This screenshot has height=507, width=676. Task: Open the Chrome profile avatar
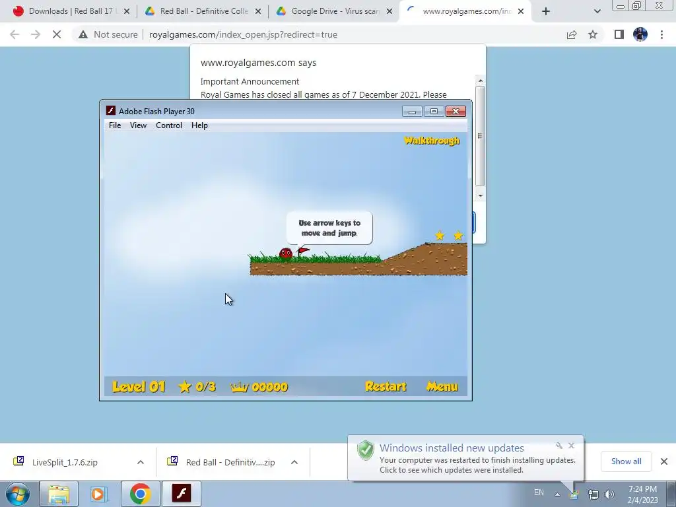point(640,34)
